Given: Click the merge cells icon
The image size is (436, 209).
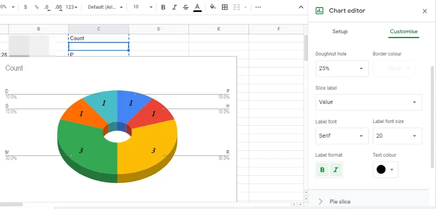Looking at the screenshot, I should [237, 7].
